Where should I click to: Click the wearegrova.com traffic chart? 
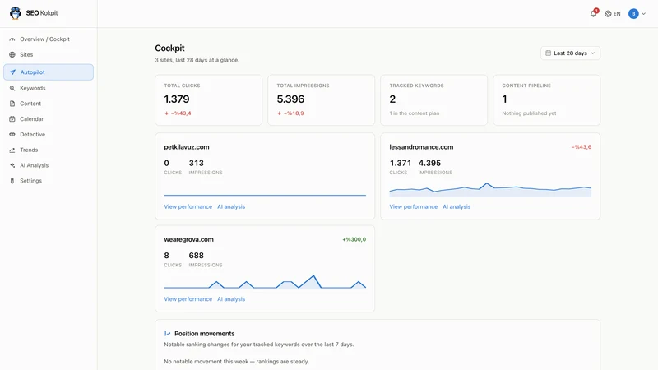265,282
